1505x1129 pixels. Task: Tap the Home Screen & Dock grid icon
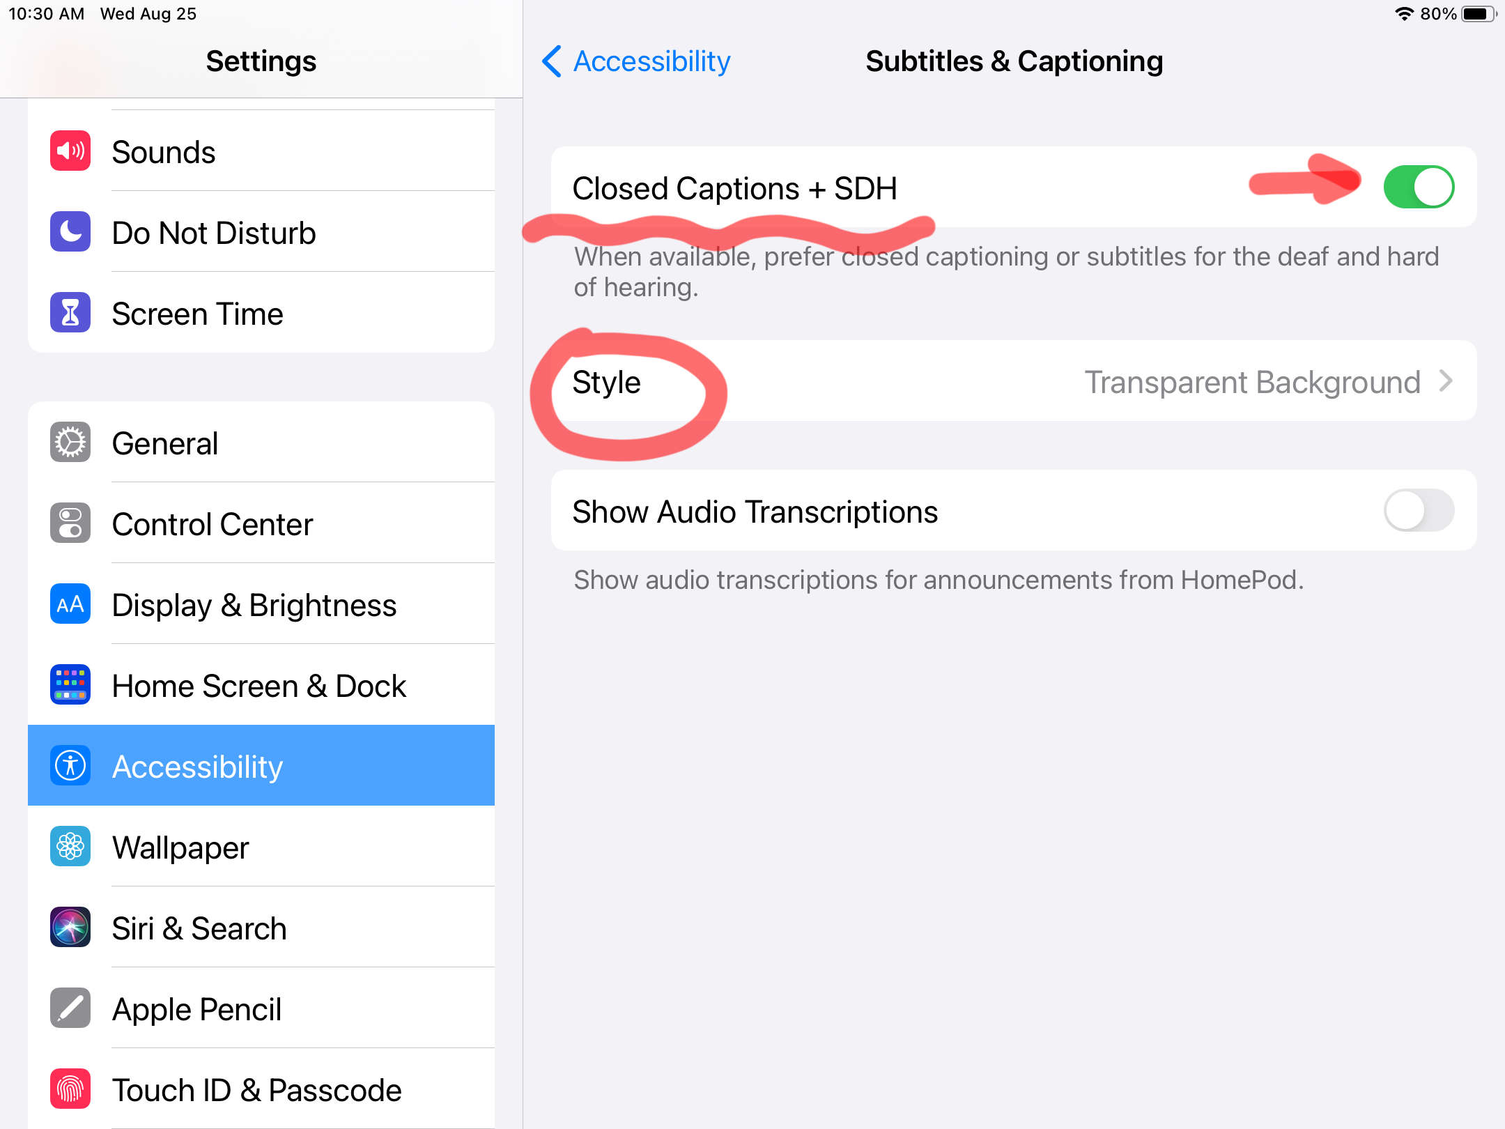(x=70, y=684)
